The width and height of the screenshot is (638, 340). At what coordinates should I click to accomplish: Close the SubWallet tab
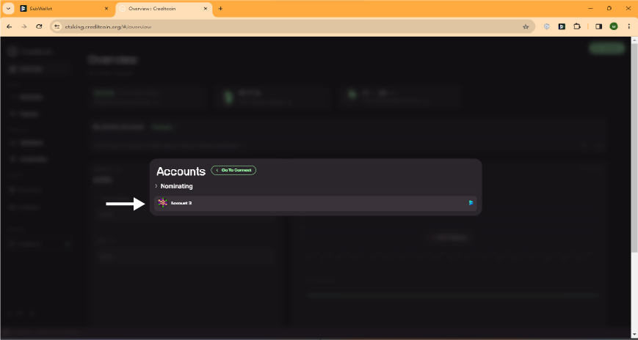(x=106, y=9)
